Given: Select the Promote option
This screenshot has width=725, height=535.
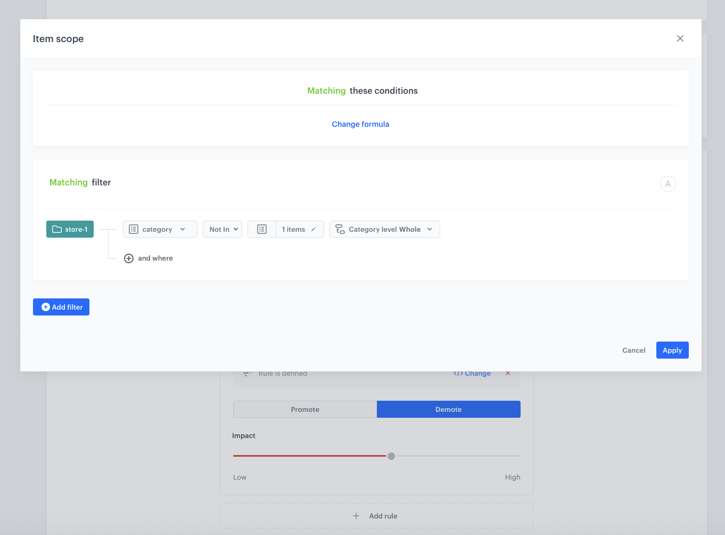Looking at the screenshot, I should 305,409.
